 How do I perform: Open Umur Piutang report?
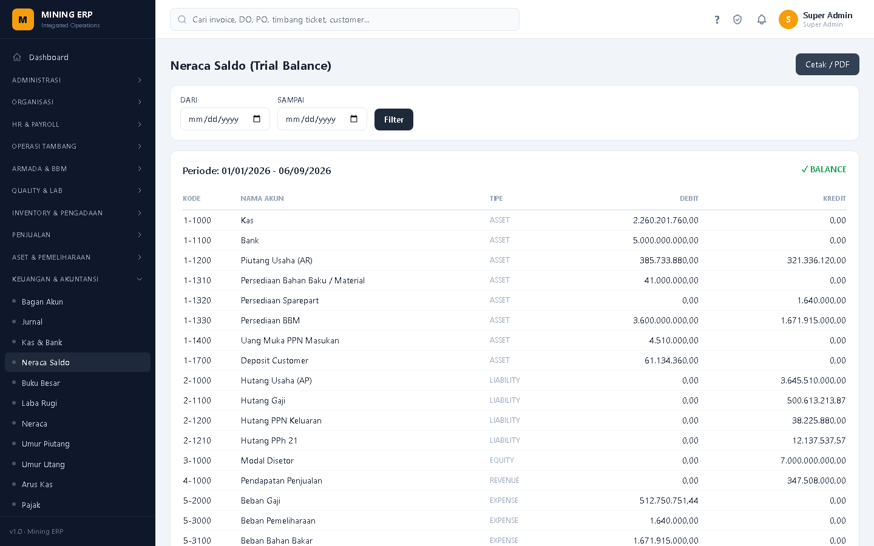coord(78,443)
